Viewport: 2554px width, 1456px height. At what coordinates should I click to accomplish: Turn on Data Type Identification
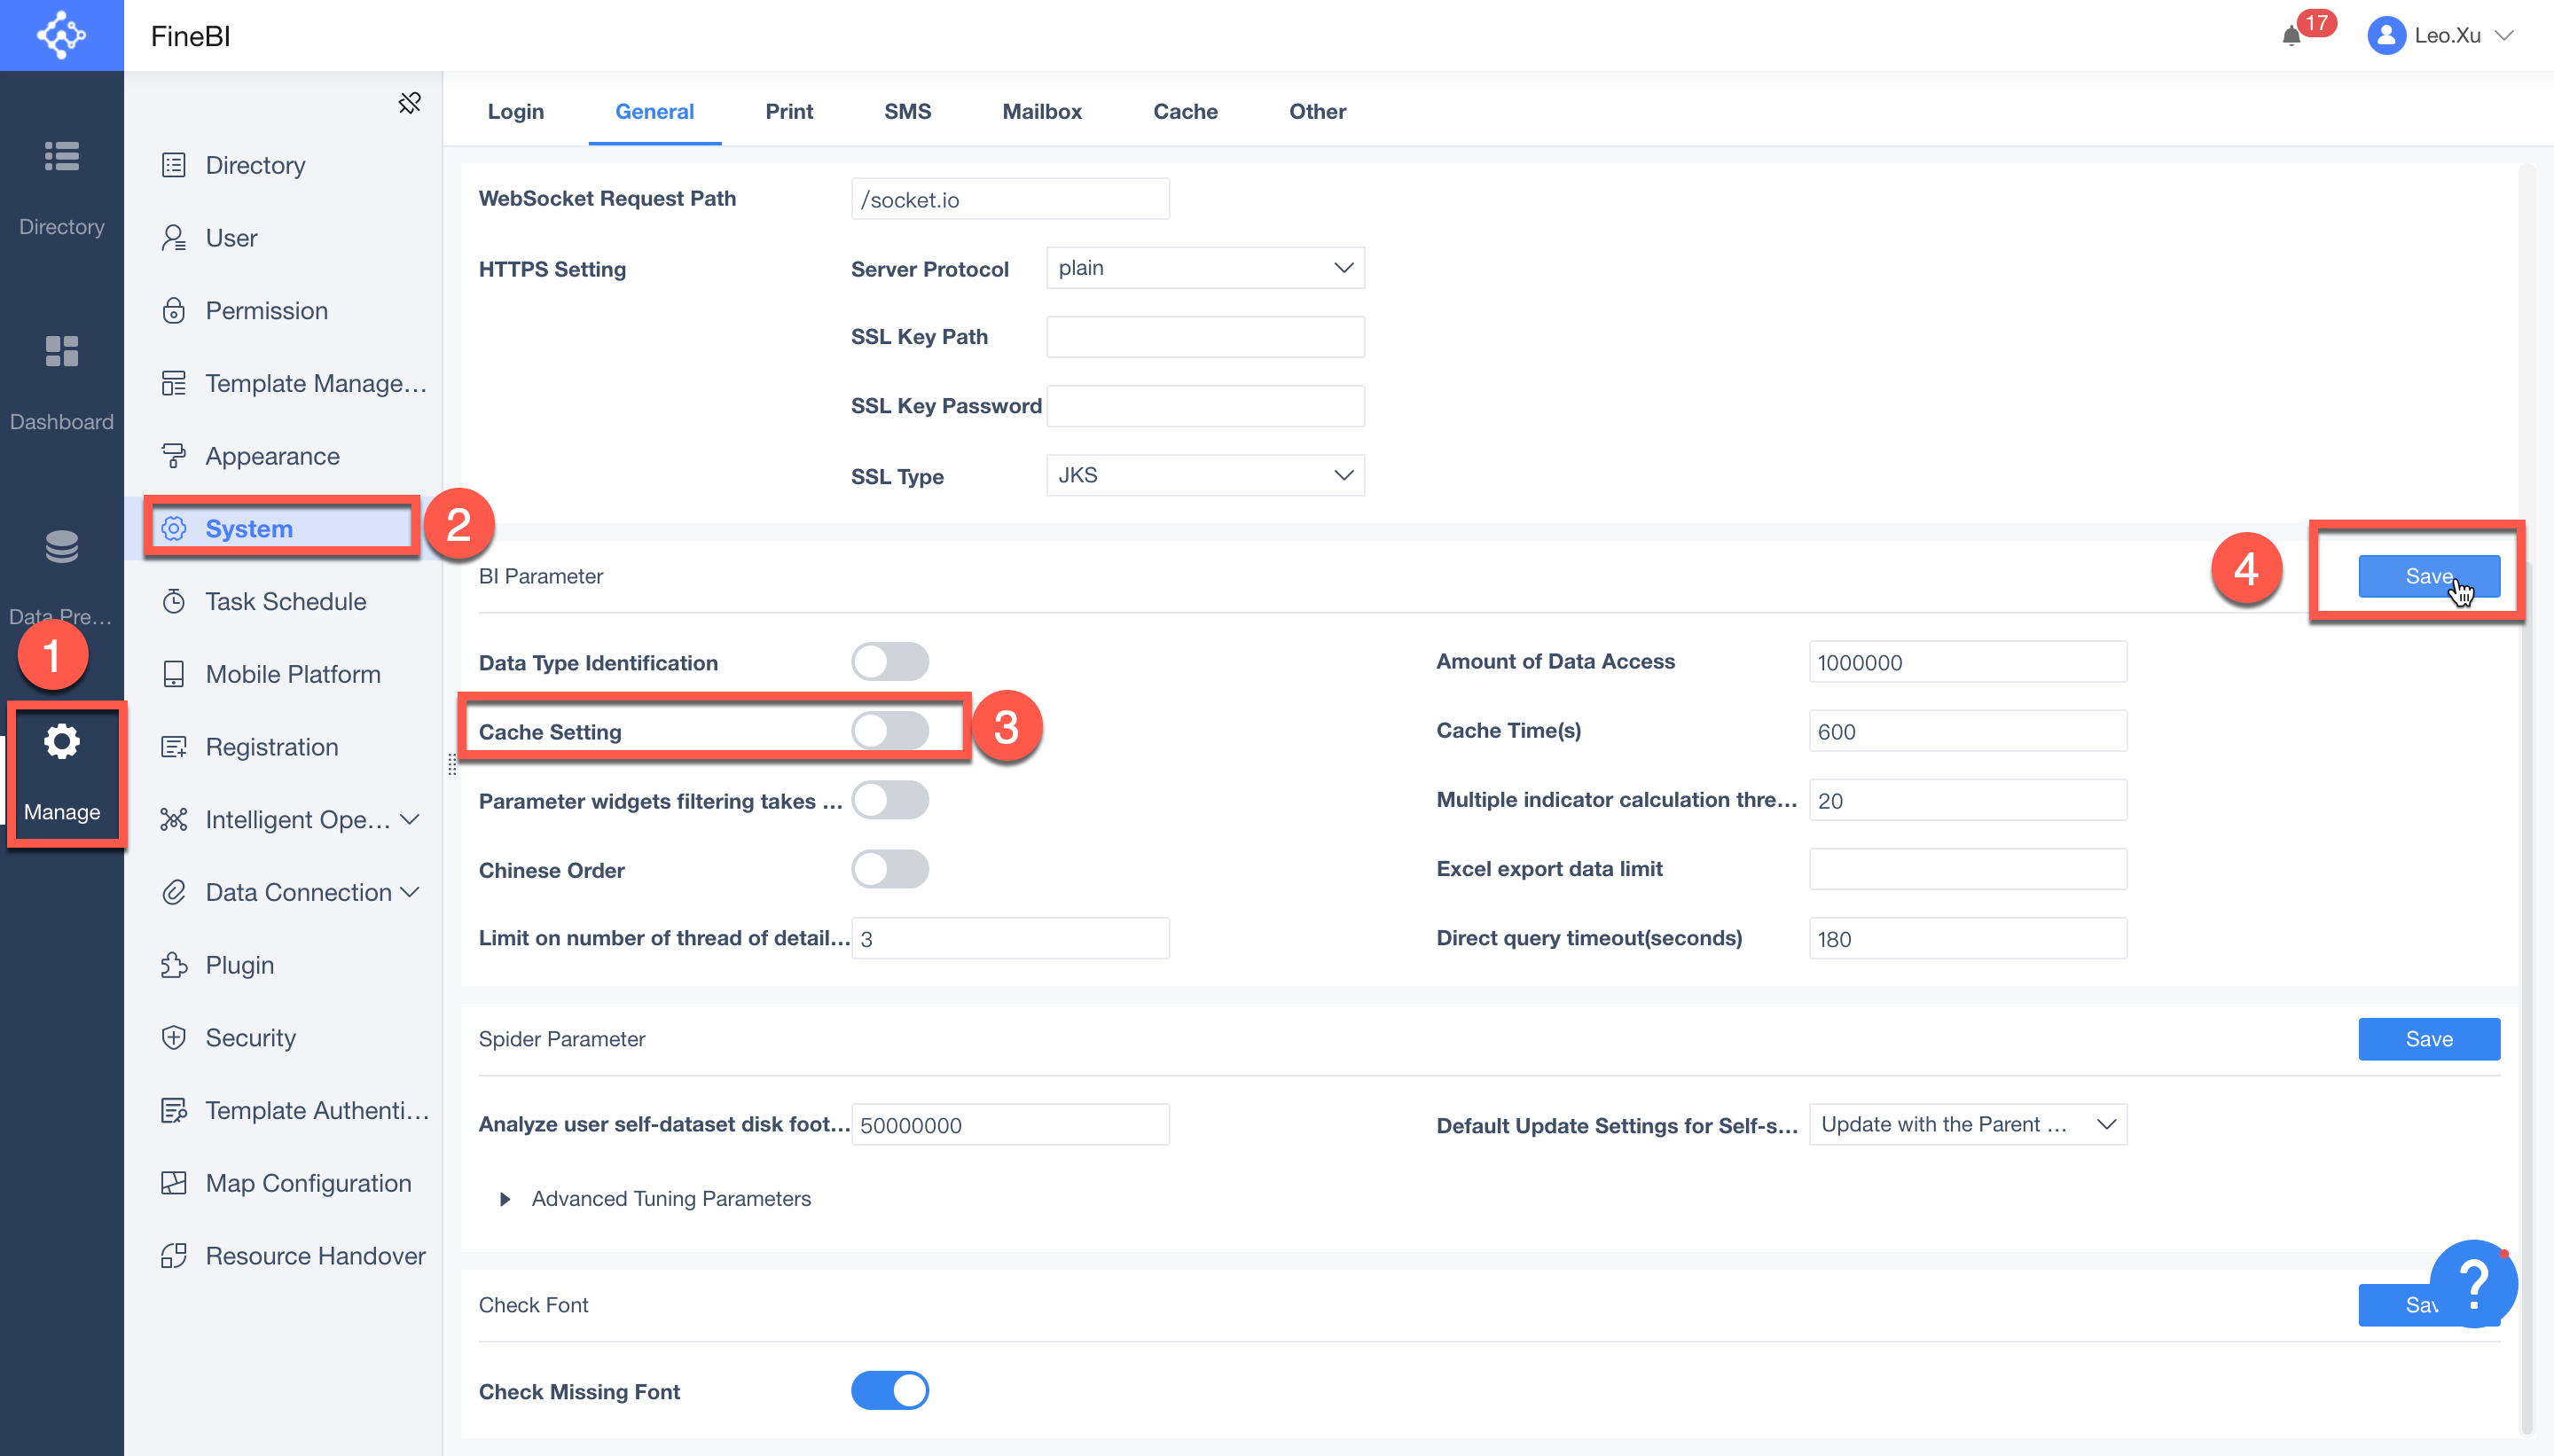(x=889, y=661)
